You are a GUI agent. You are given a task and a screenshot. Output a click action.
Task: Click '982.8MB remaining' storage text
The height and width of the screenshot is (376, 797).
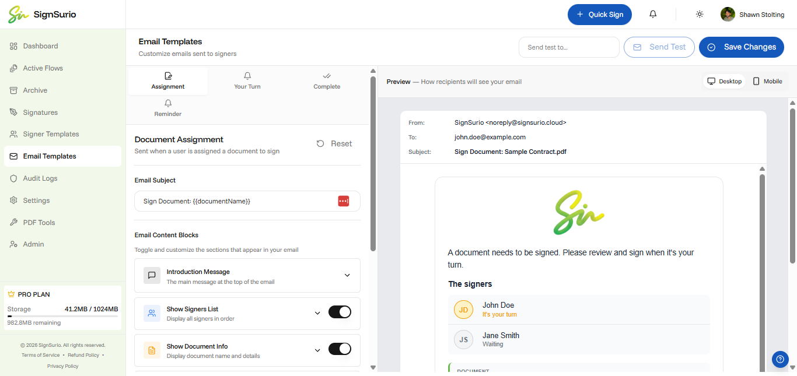[34, 323]
